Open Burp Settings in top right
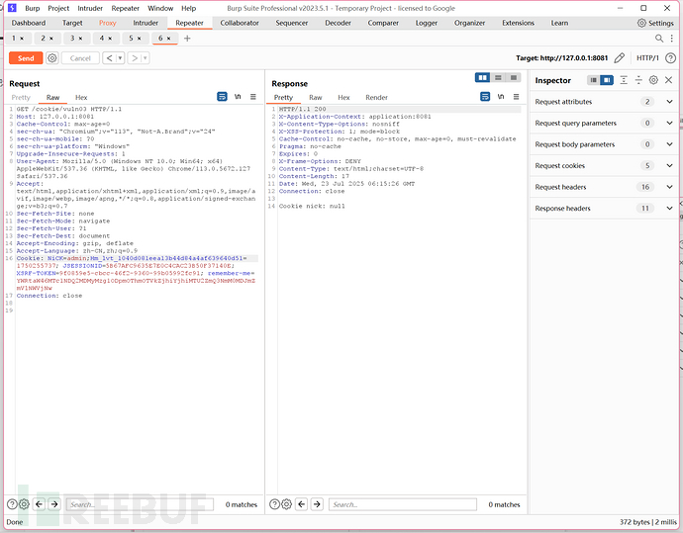Viewport: 683px width, 533px height. pos(654,22)
